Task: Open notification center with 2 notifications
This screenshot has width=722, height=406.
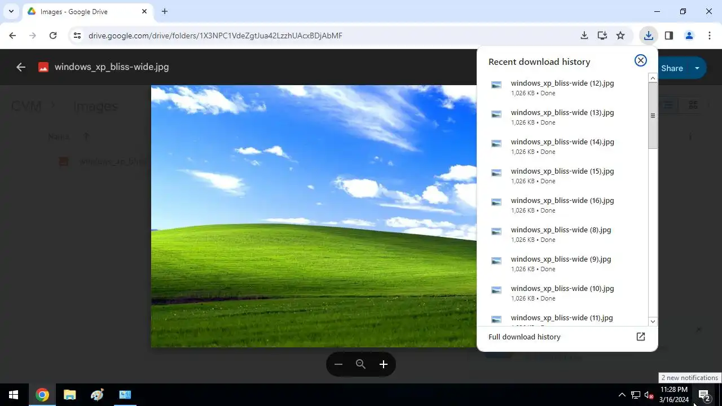Action: (x=704, y=395)
